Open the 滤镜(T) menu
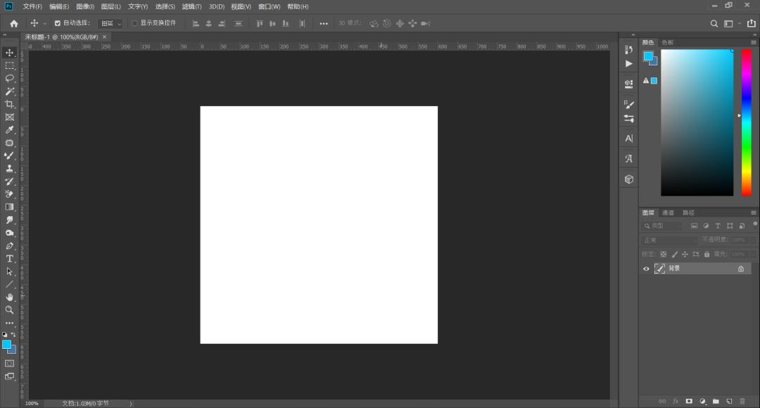Image resolution: width=760 pixels, height=408 pixels. 191,7
